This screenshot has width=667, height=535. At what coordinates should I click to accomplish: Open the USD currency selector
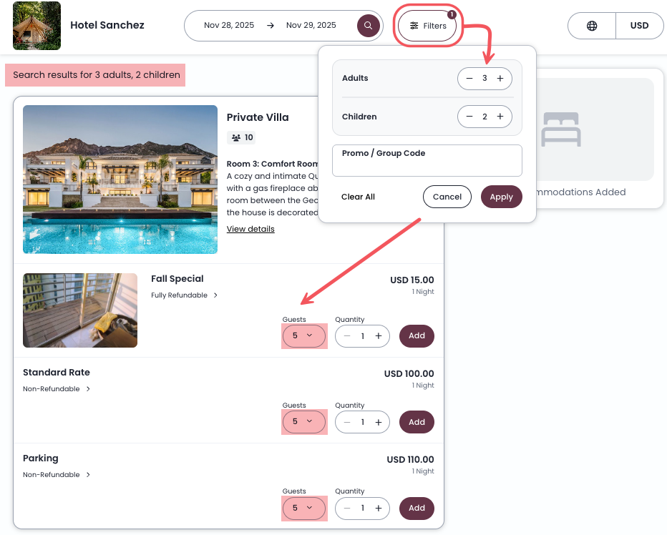pos(640,25)
